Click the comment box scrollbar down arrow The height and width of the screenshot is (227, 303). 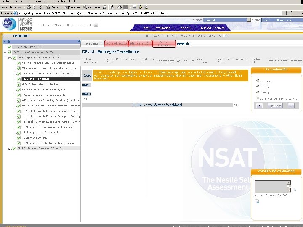[x=289, y=190]
